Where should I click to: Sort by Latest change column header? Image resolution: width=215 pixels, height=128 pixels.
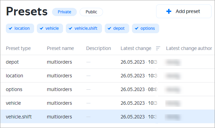pyautogui.click(x=136, y=48)
